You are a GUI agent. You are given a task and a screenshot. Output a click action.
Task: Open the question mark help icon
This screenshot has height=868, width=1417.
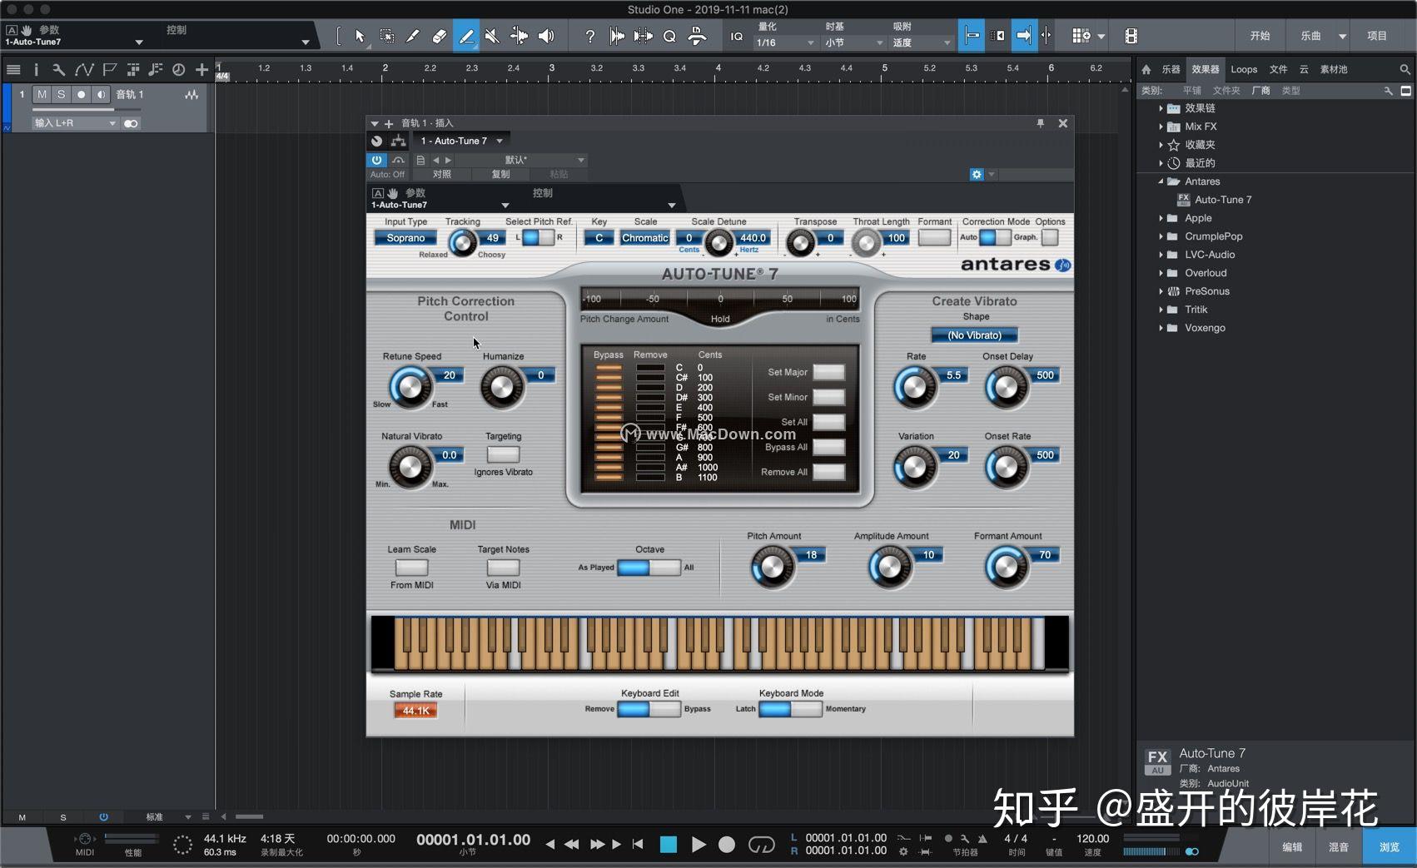(589, 36)
